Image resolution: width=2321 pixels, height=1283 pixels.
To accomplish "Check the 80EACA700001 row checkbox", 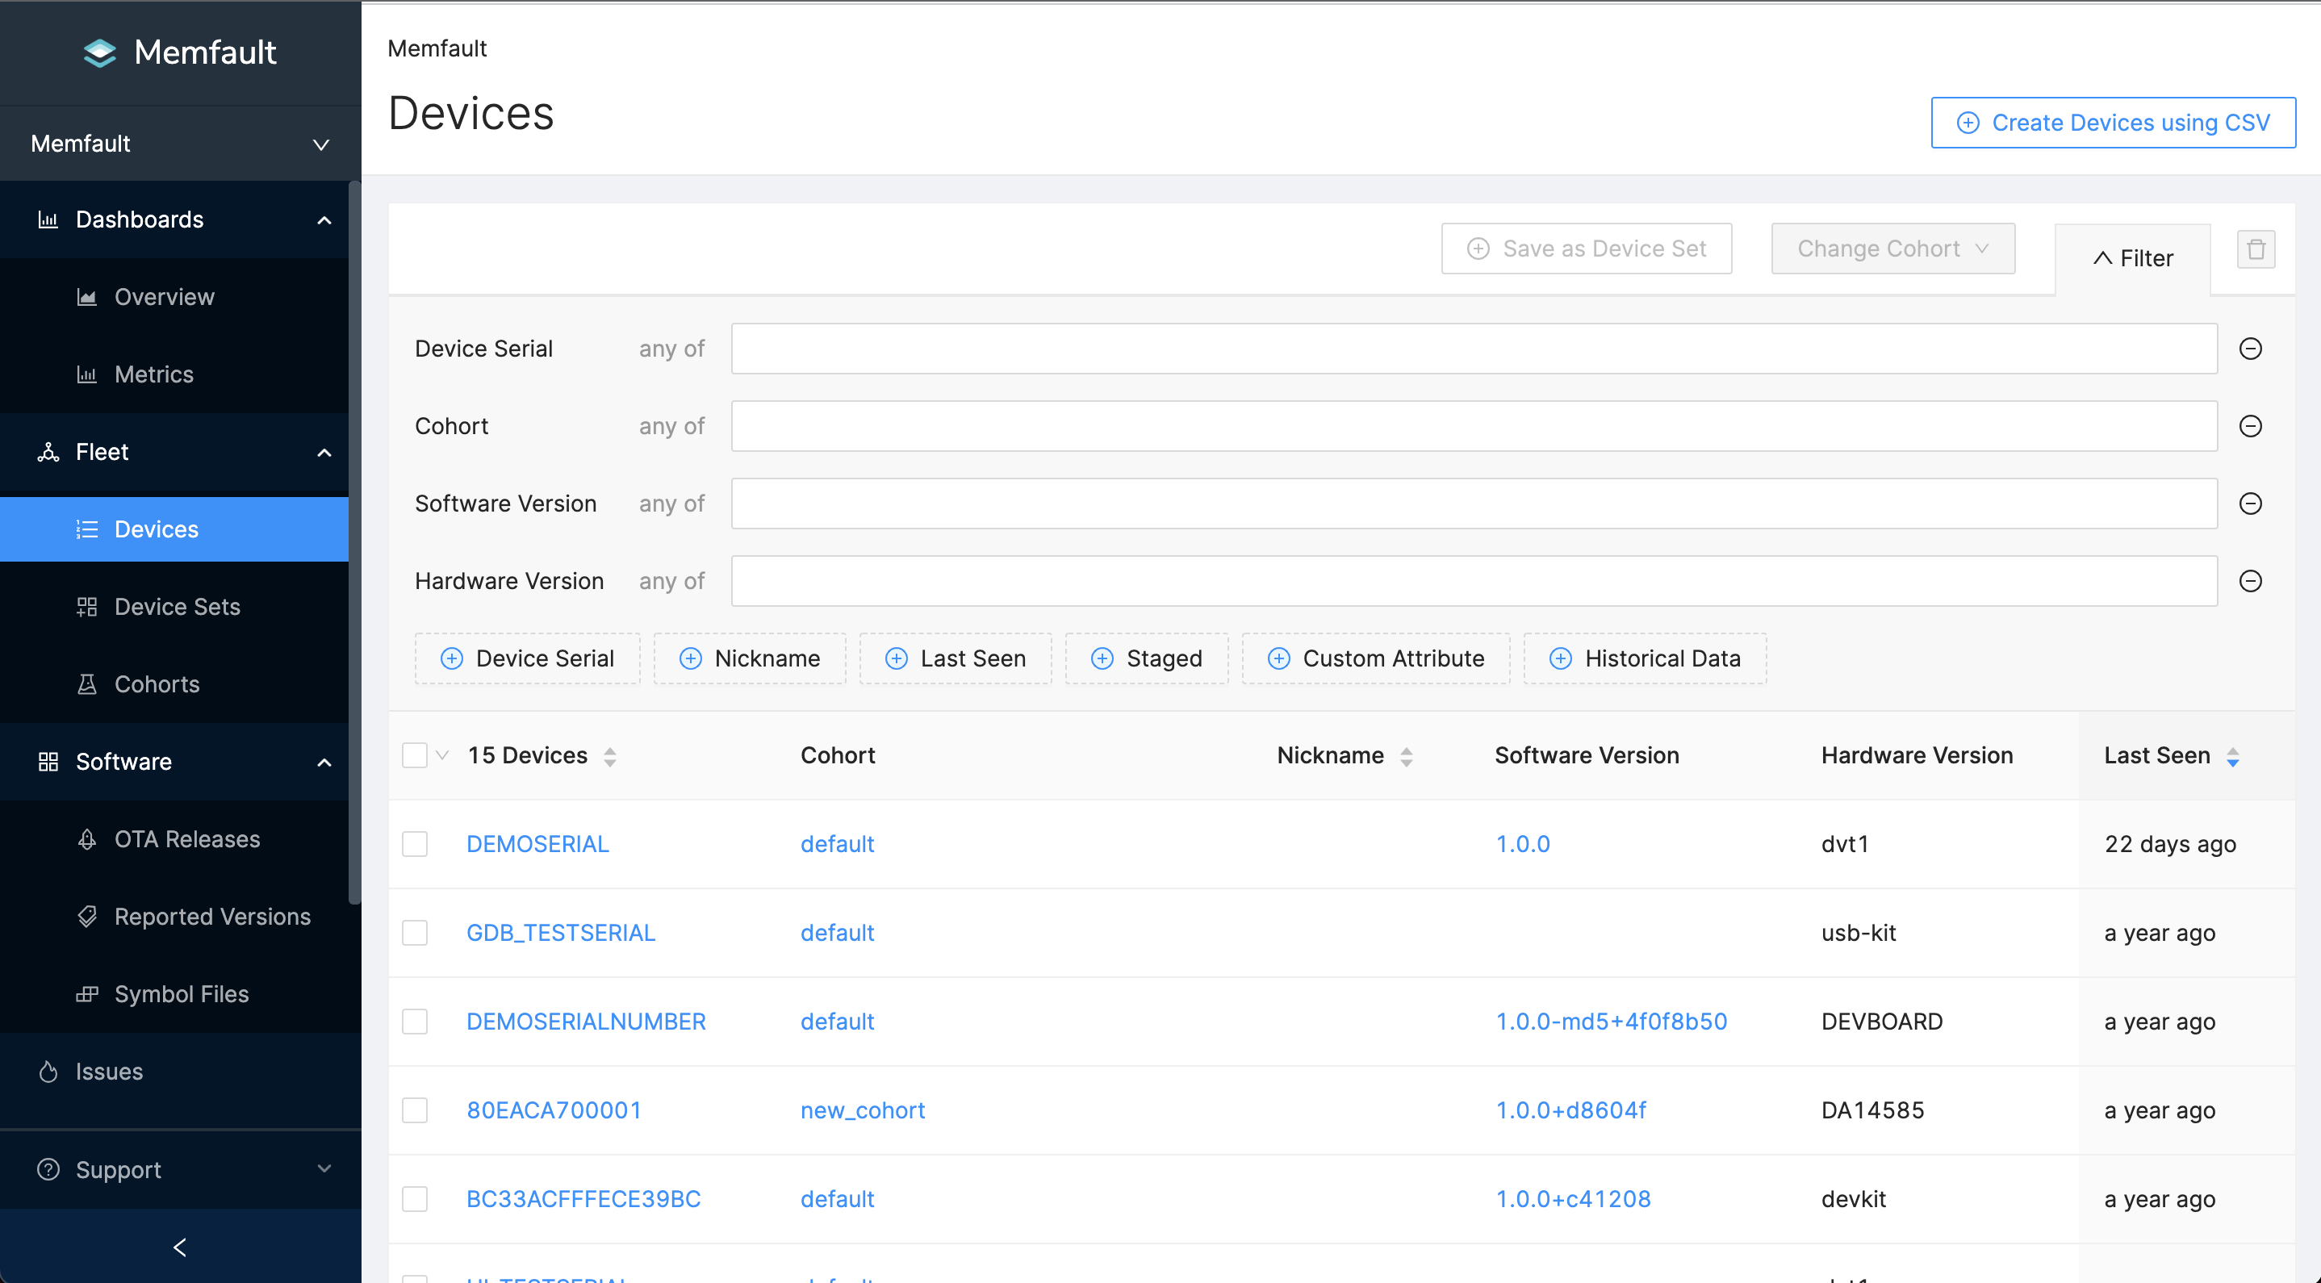I will coord(415,1110).
